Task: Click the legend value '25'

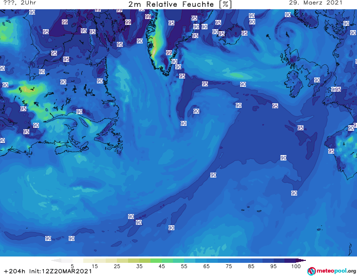Action: pos(117,266)
